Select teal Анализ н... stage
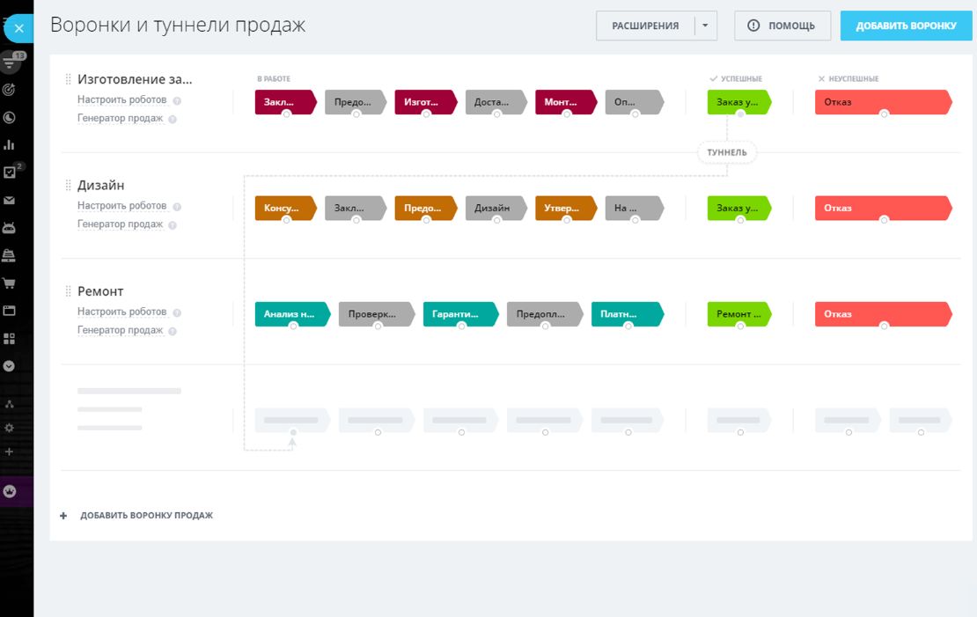The image size is (977, 617). click(x=292, y=314)
